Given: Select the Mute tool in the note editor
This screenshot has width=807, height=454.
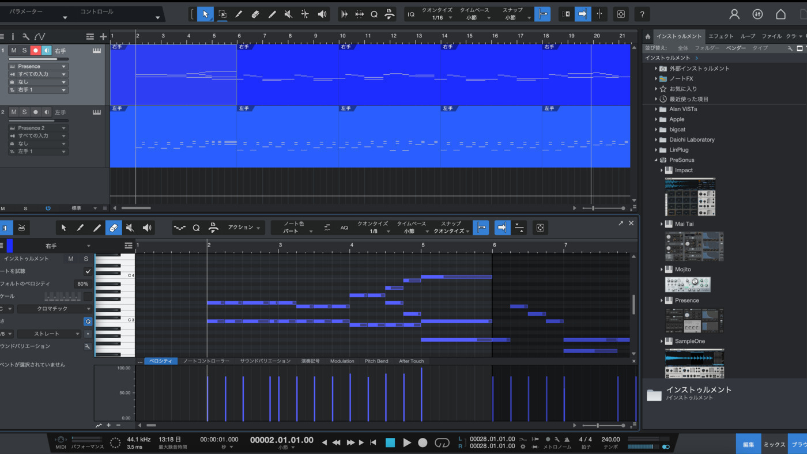Looking at the screenshot, I should (130, 228).
